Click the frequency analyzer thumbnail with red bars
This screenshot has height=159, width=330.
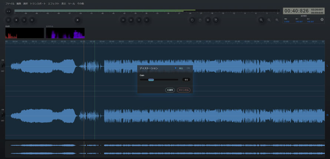24,33
